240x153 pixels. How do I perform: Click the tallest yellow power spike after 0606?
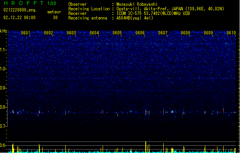click(x=146, y=147)
